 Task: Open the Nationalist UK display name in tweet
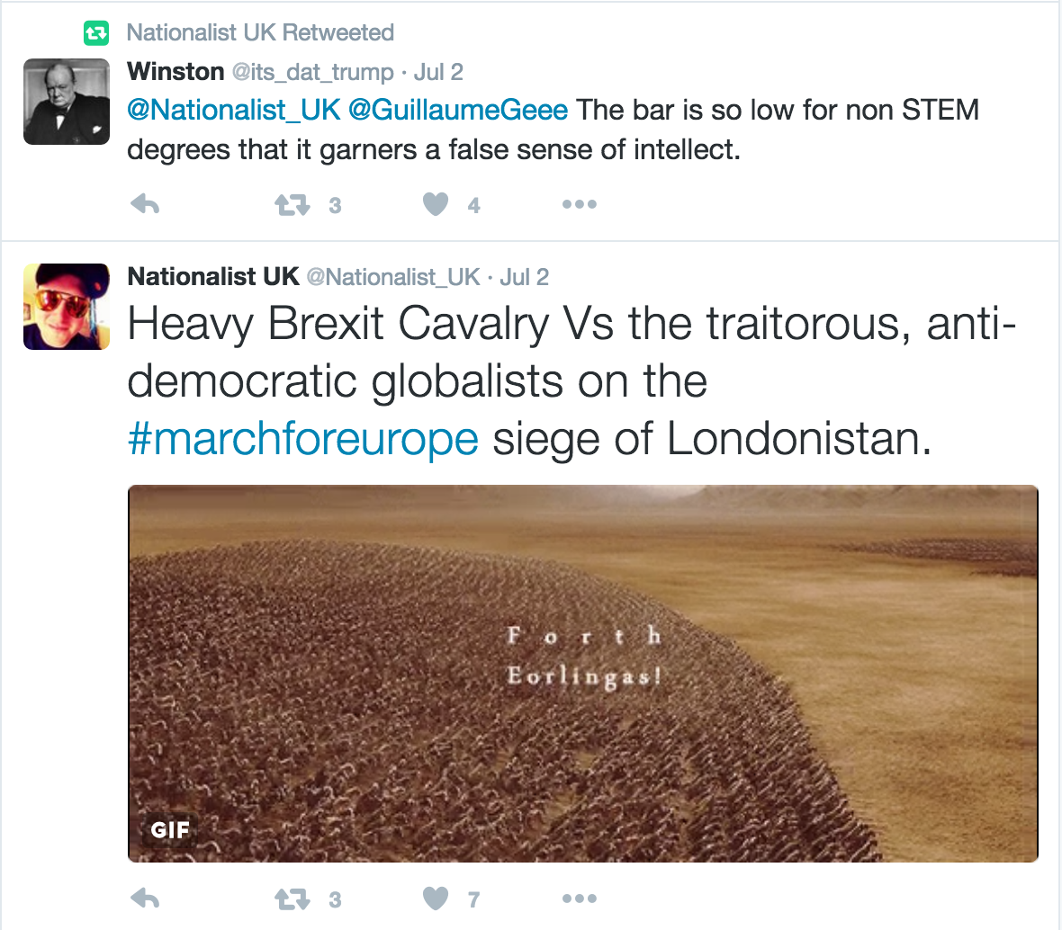(x=213, y=277)
